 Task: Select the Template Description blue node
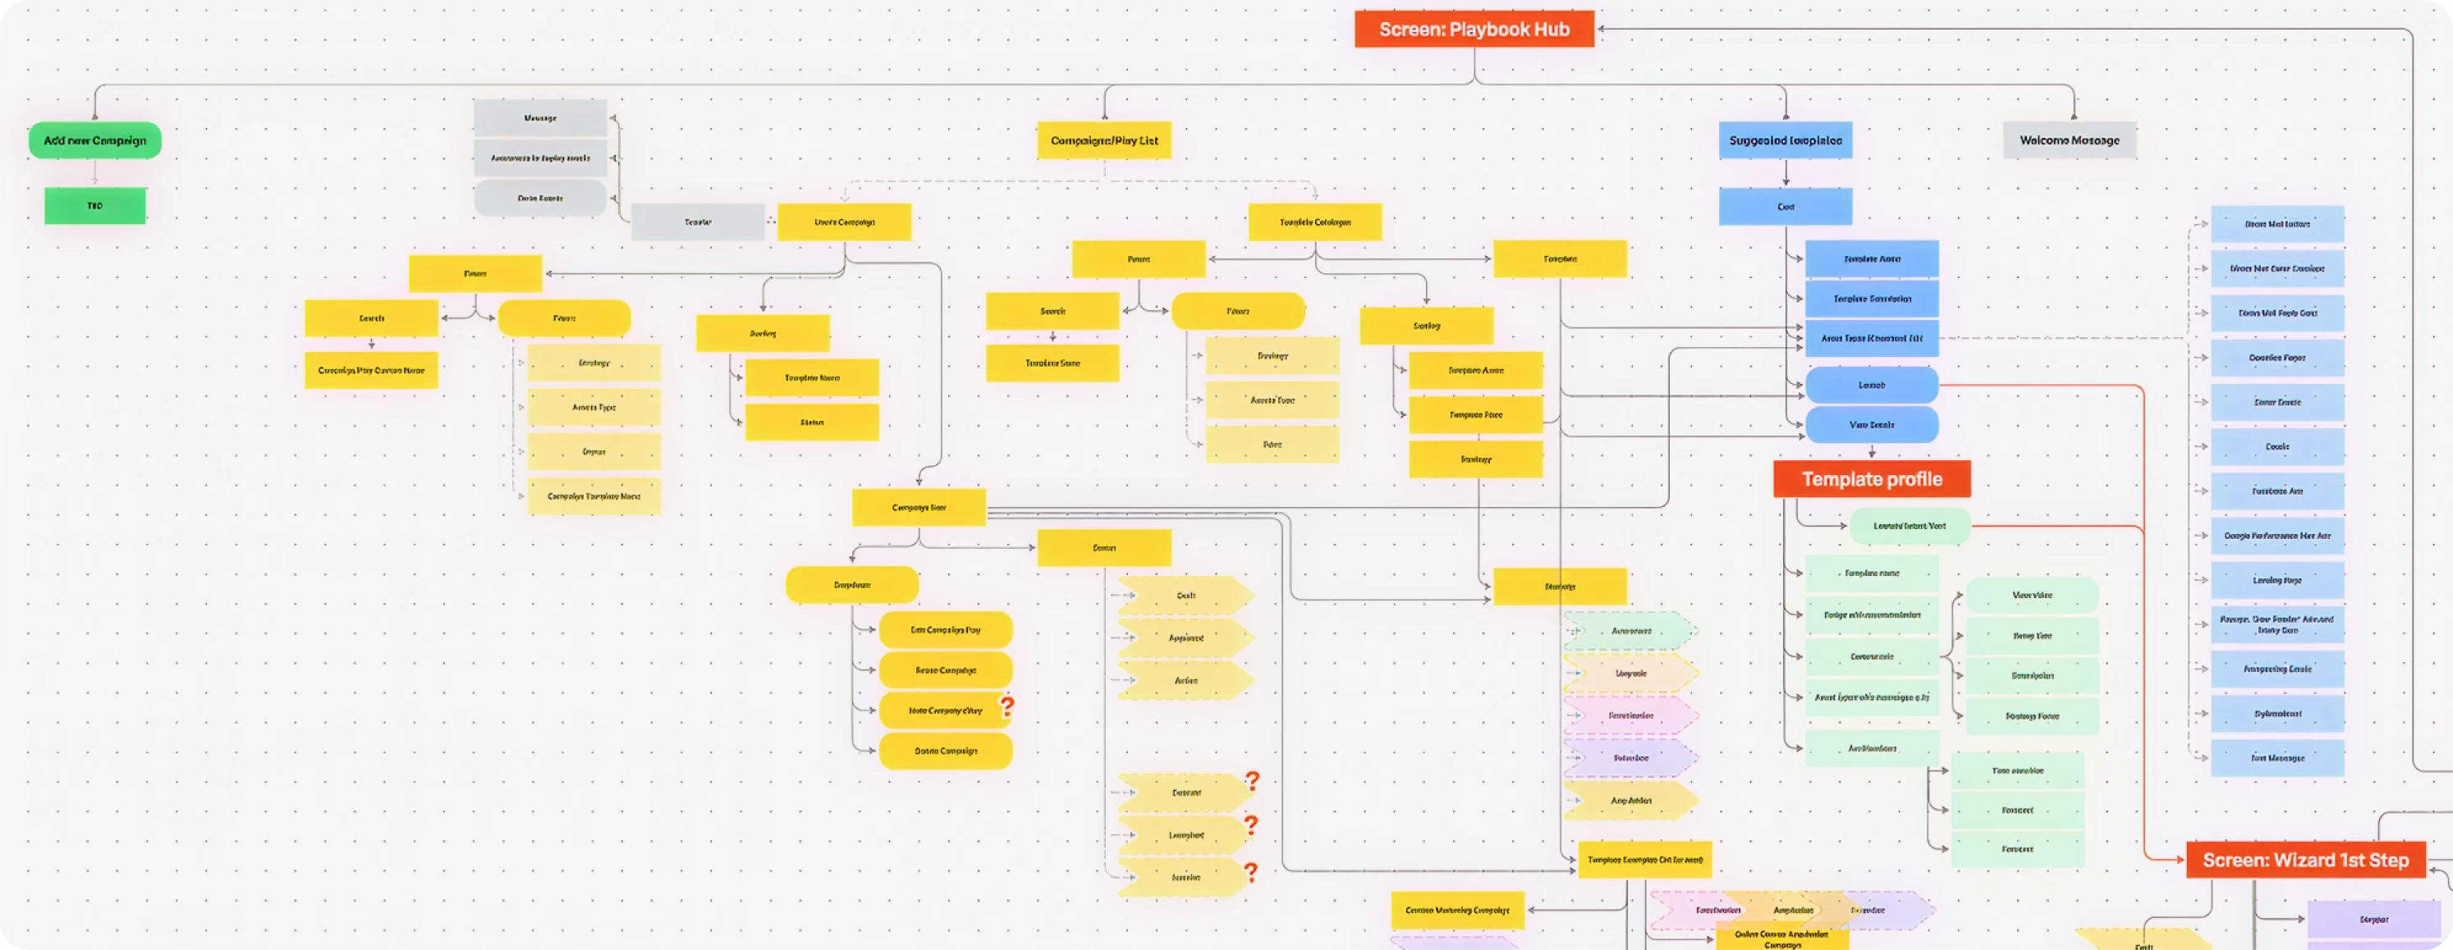(x=1873, y=298)
